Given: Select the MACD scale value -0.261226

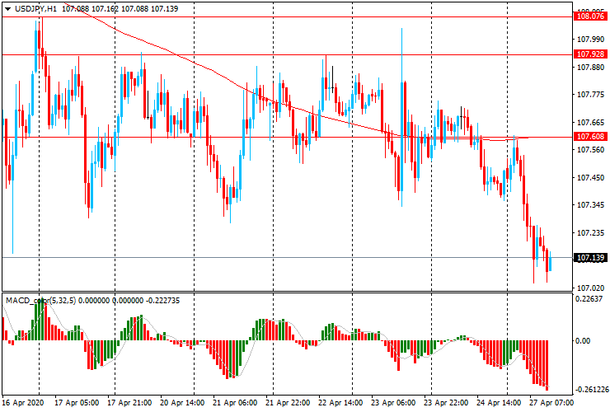Looking at the screenshot, I should (x=591, y=390).
